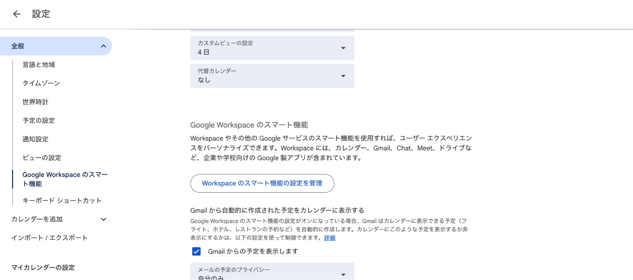Open the カスタムビューの設定 dropdown
This screenshot has width=633, height=280.
click(x=343, y=48)
